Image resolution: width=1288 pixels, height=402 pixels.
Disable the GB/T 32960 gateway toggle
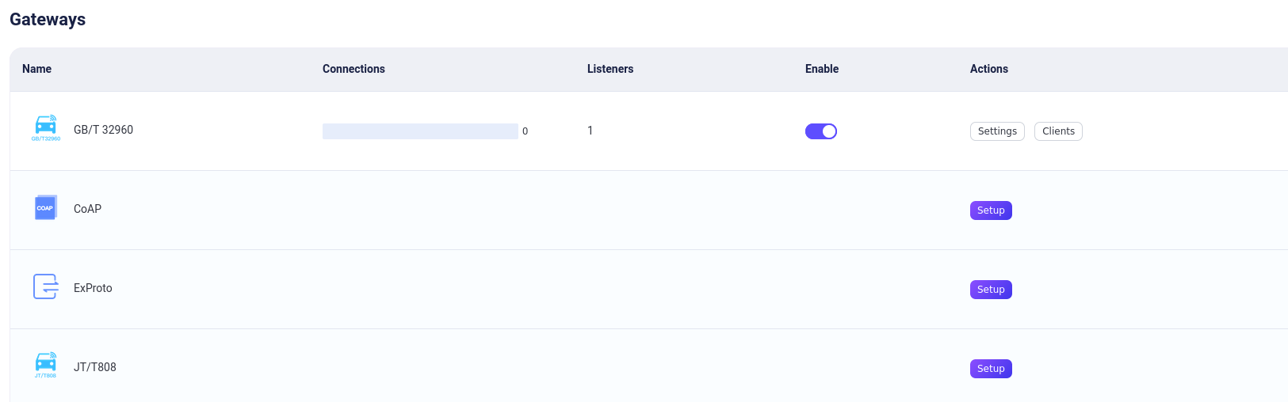821,131
